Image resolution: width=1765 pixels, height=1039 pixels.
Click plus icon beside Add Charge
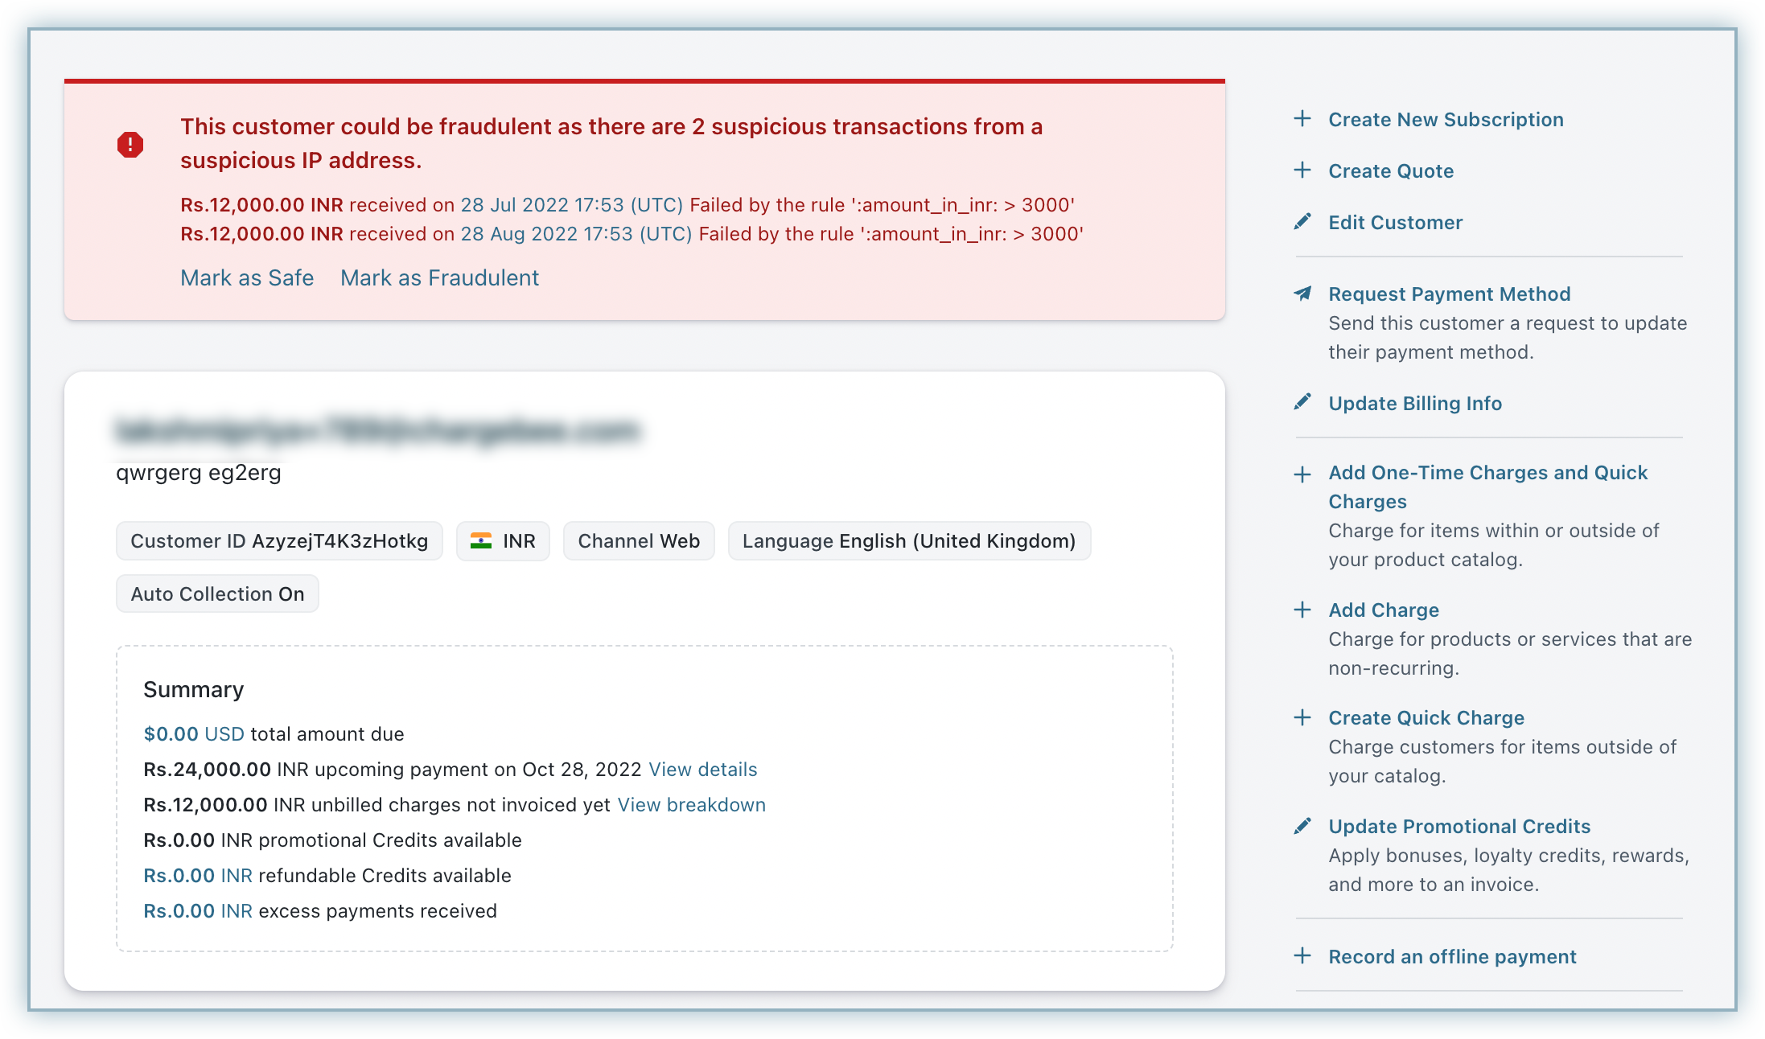click(1302, 610)
